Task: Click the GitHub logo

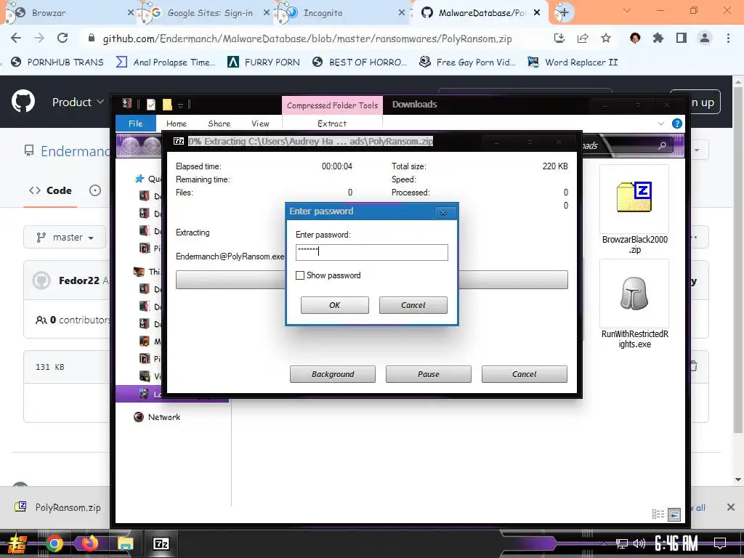Action: pos(23,102)
